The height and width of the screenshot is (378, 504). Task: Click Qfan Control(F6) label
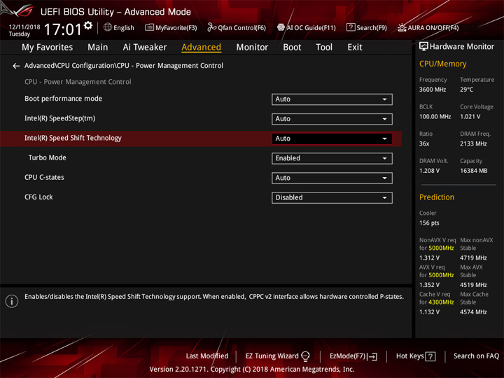pyautogui.click(x=242, y=28)
